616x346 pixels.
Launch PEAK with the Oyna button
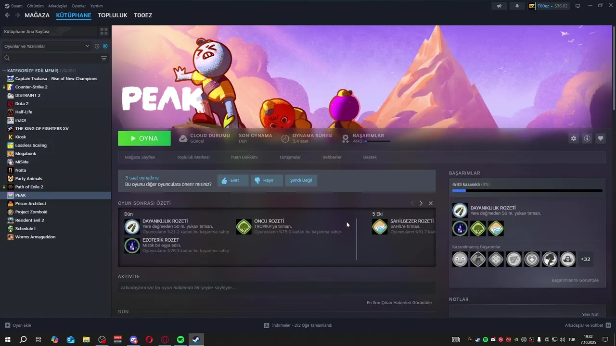coord(144,138)
